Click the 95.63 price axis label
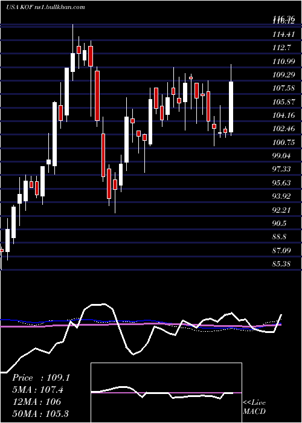Image resolution: width=302 pixels, height=423 pixels. (x=281, y=183)
